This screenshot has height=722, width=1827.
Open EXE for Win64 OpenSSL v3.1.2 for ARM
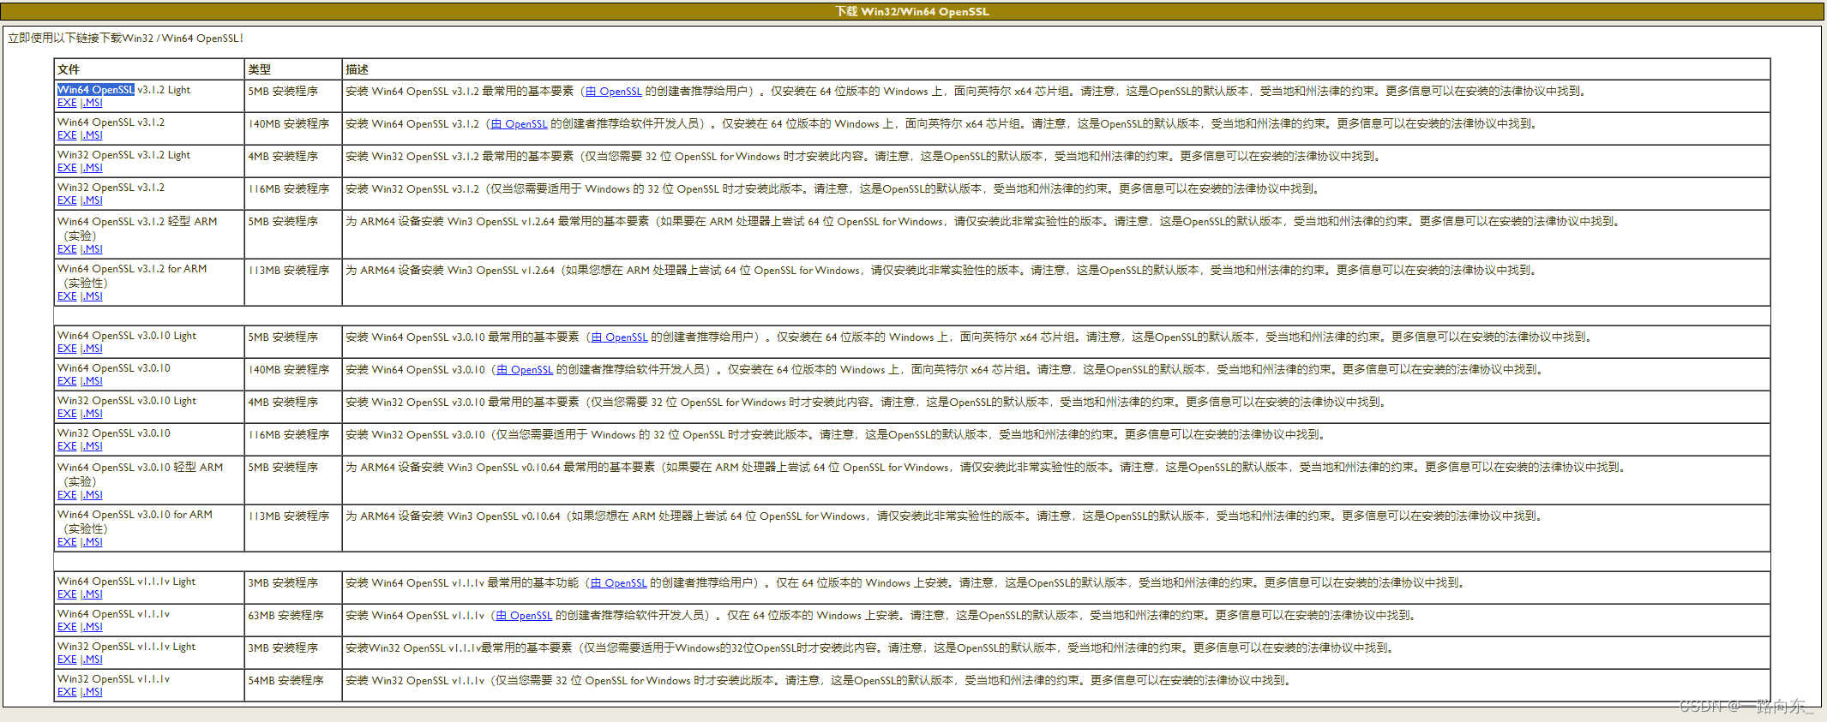[x=67, y=296]
